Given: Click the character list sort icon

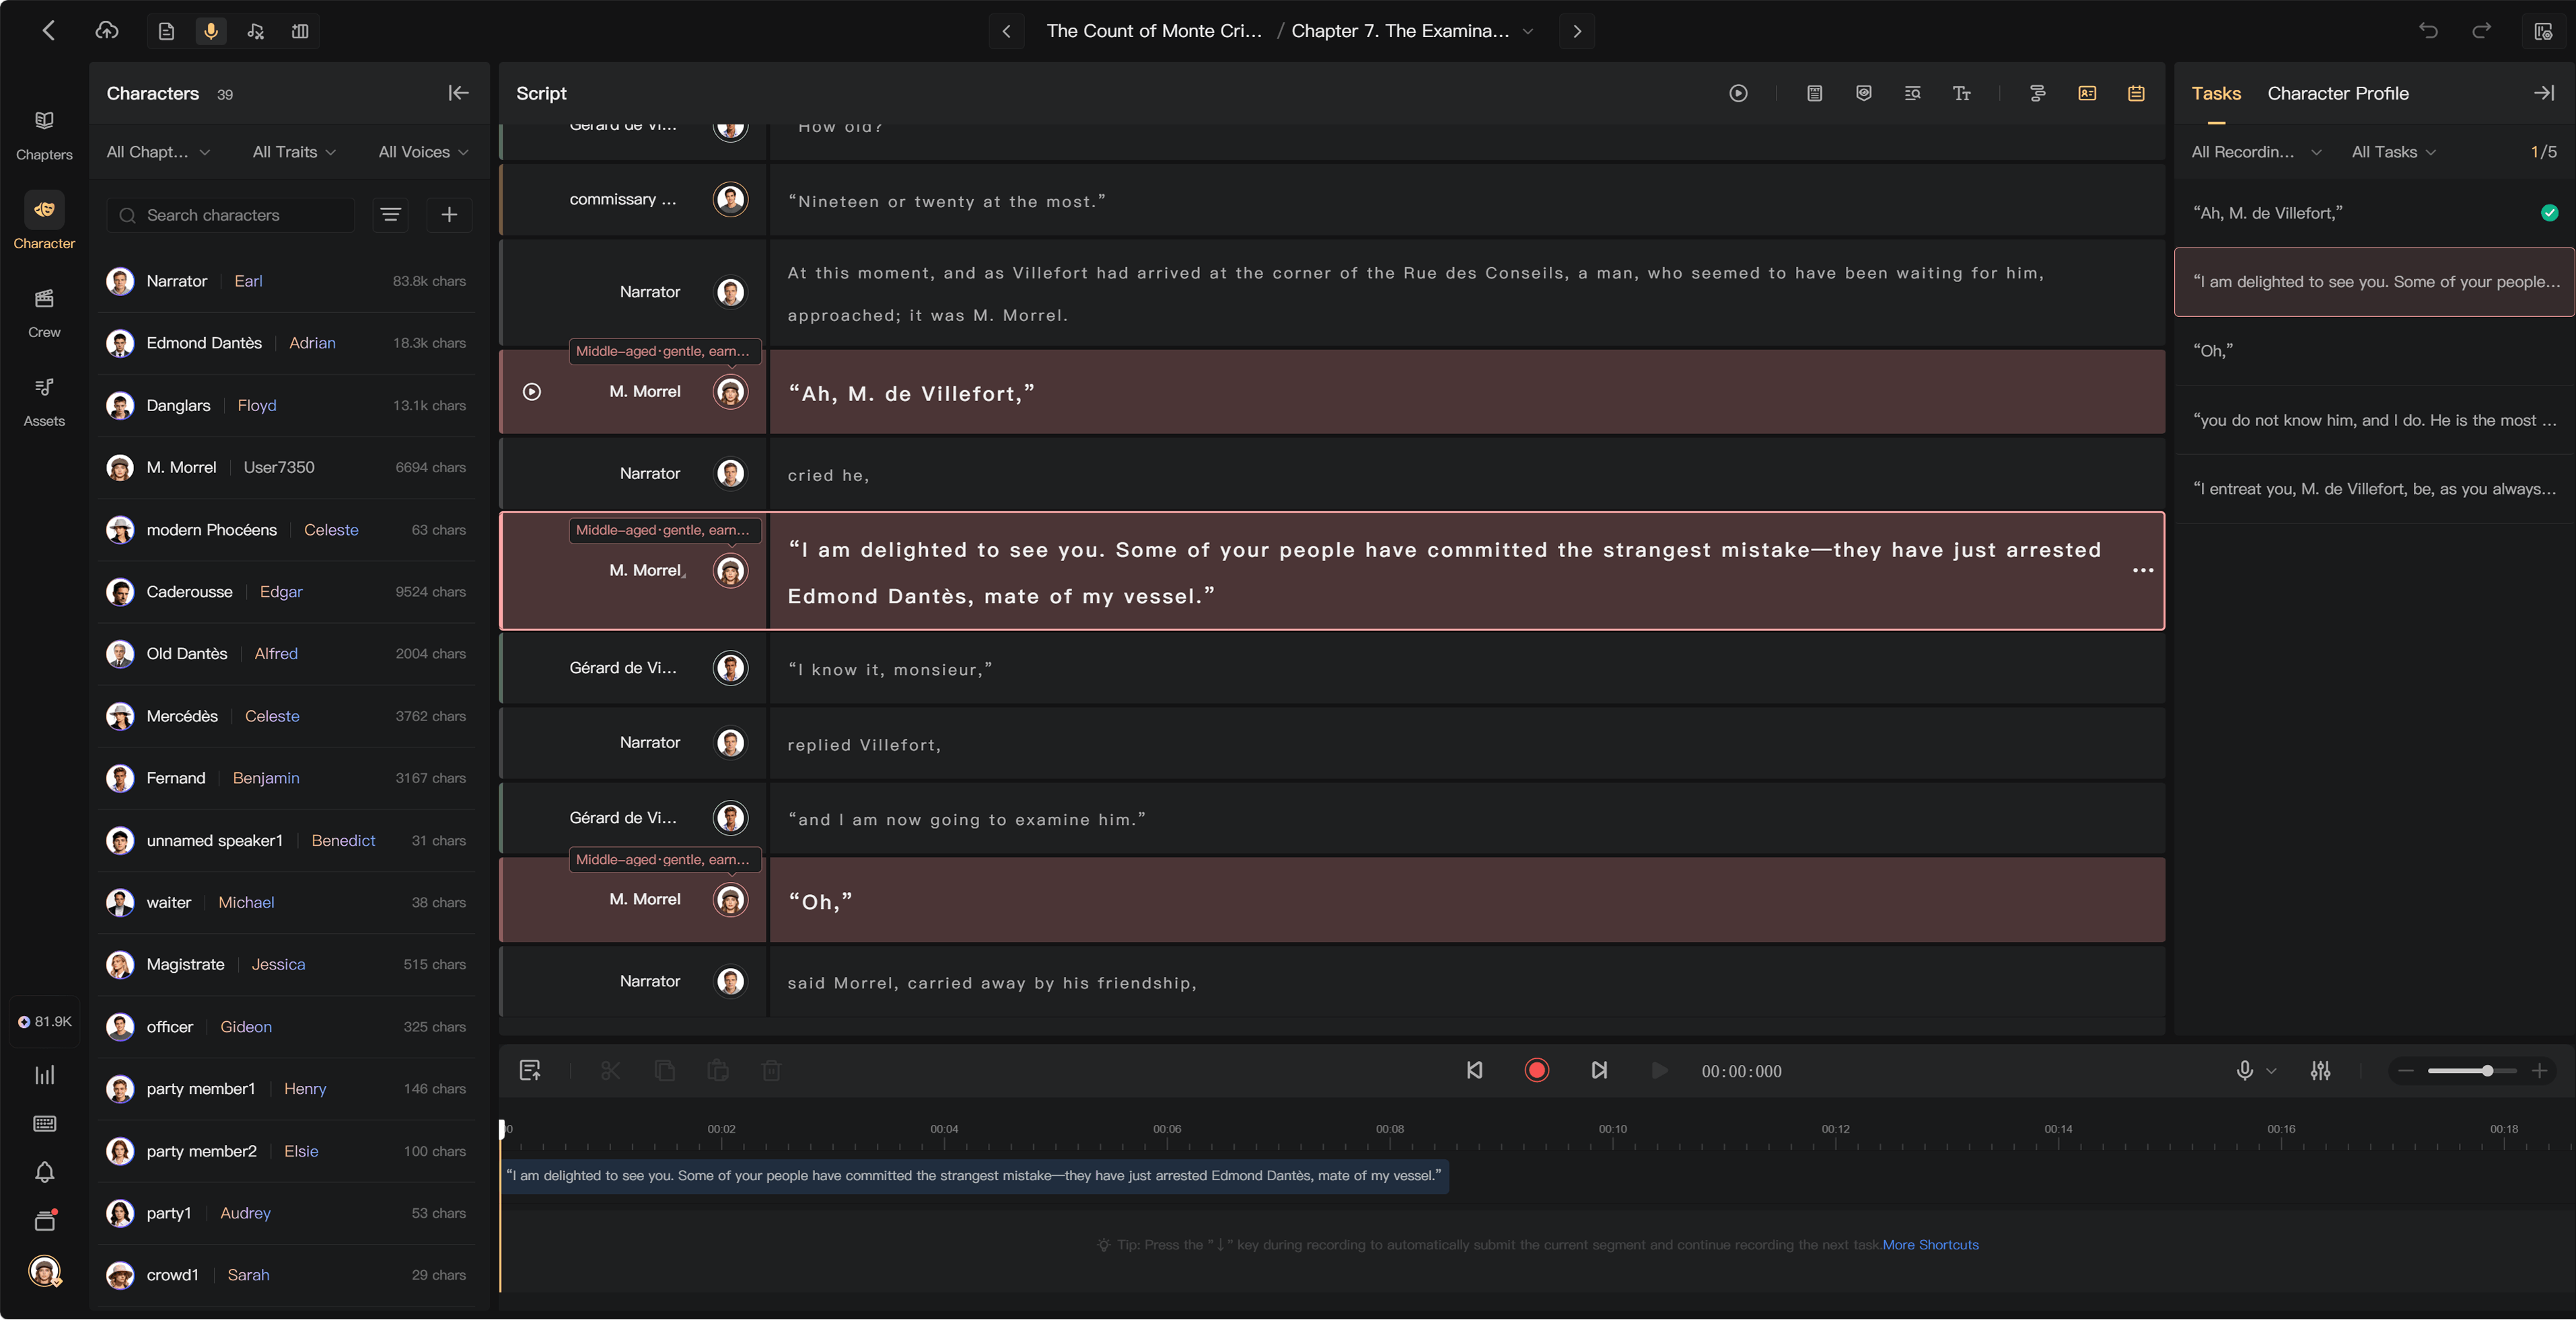Looking at the screenshot, I should click(390, 215).
